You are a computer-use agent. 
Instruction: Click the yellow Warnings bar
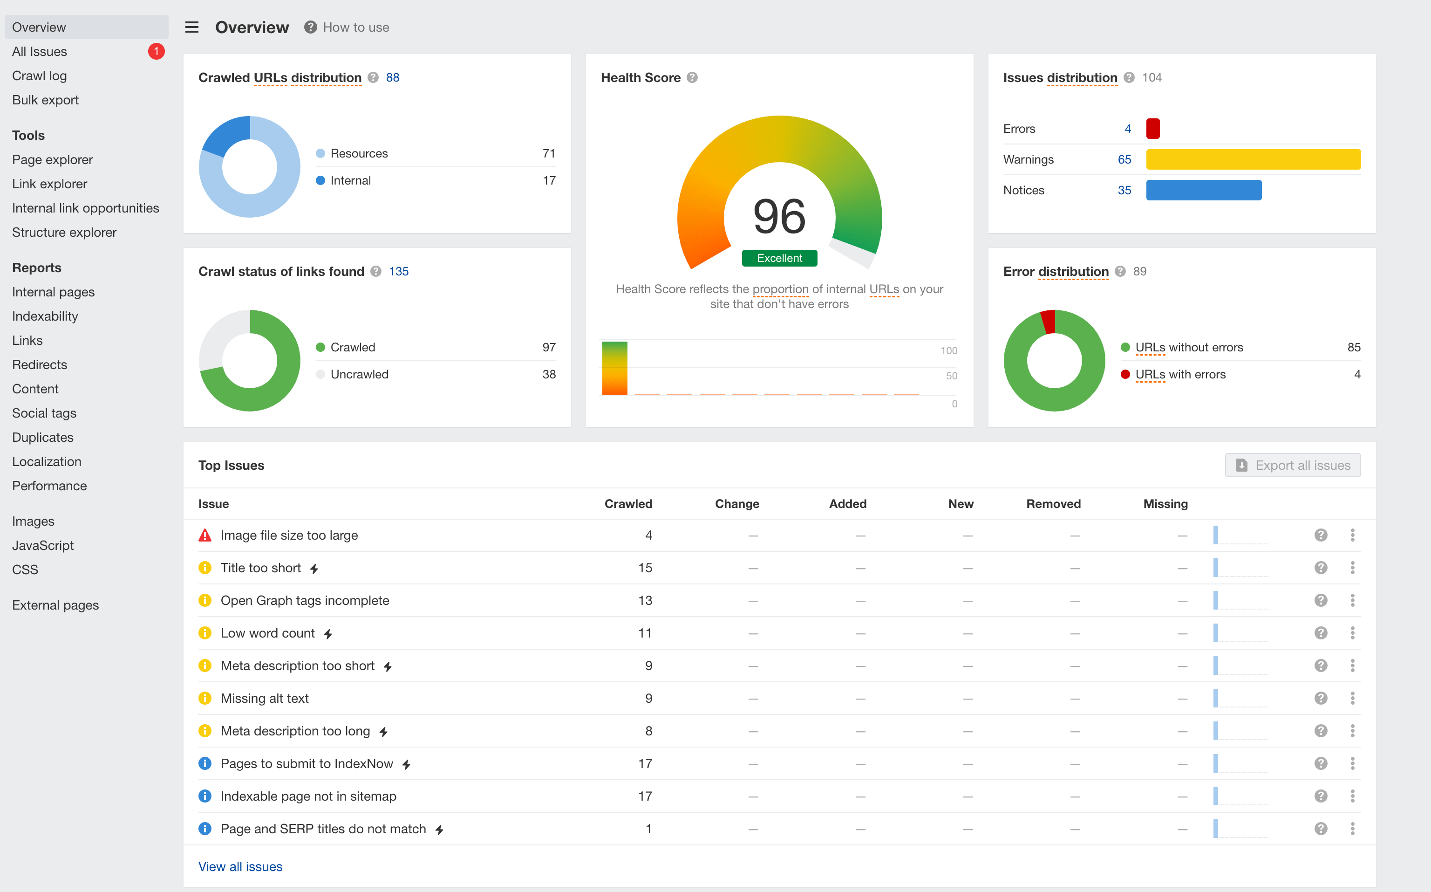click(x=1253, y=159)
